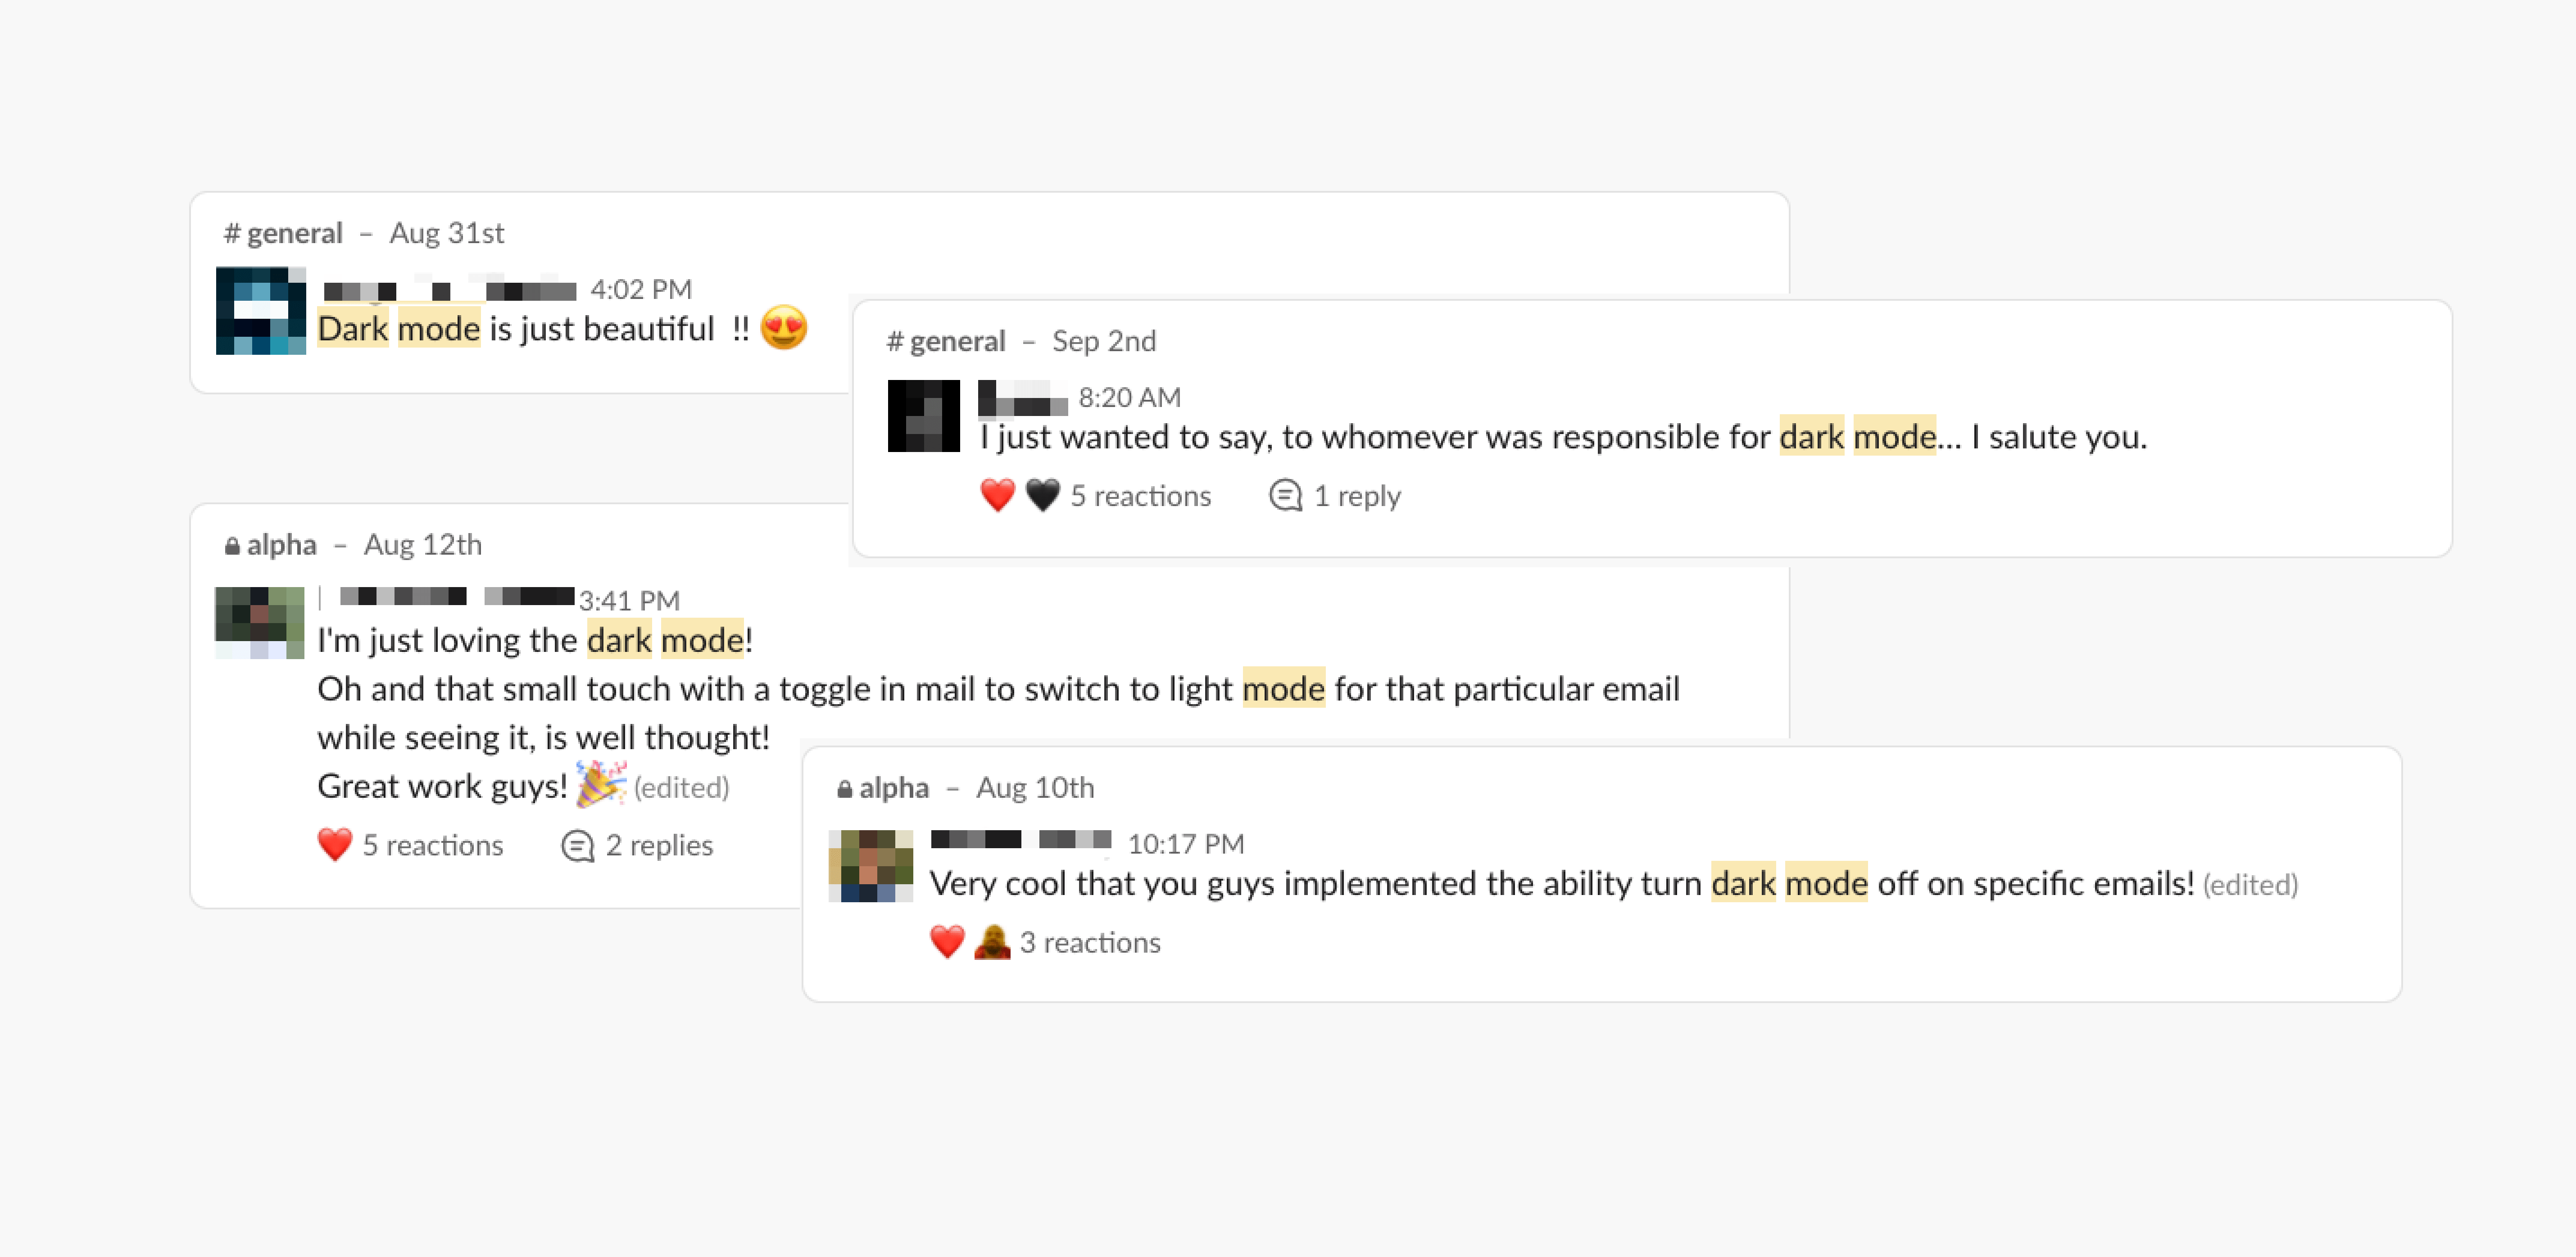Click the 8:20 AM timestamp
2576x1257 pixels.
1130,397
